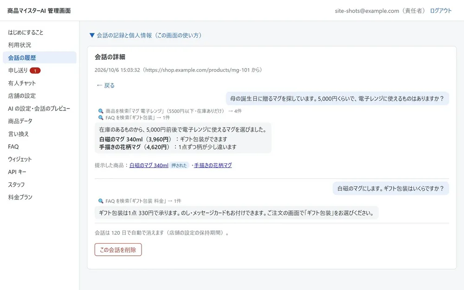Go to スタッフ page
Image resolution: width=464 pixels, height=290 pixels.
39,185
